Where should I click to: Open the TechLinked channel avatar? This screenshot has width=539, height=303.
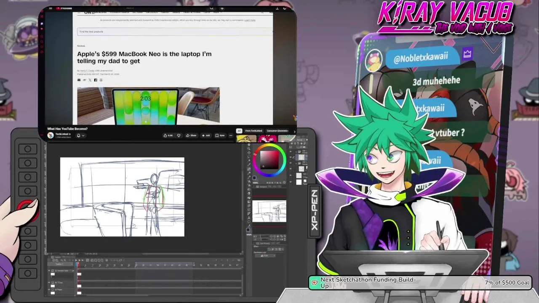pos(51,135)
